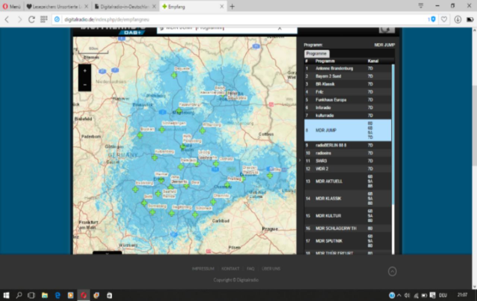Click the scroll-to-top circle arrow in footer

pyautogui.click(x=392, y=272)
